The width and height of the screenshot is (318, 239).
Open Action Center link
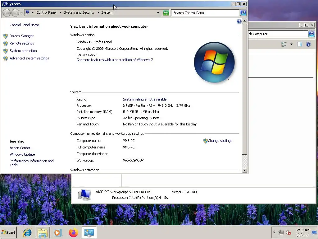click(20, 148)
